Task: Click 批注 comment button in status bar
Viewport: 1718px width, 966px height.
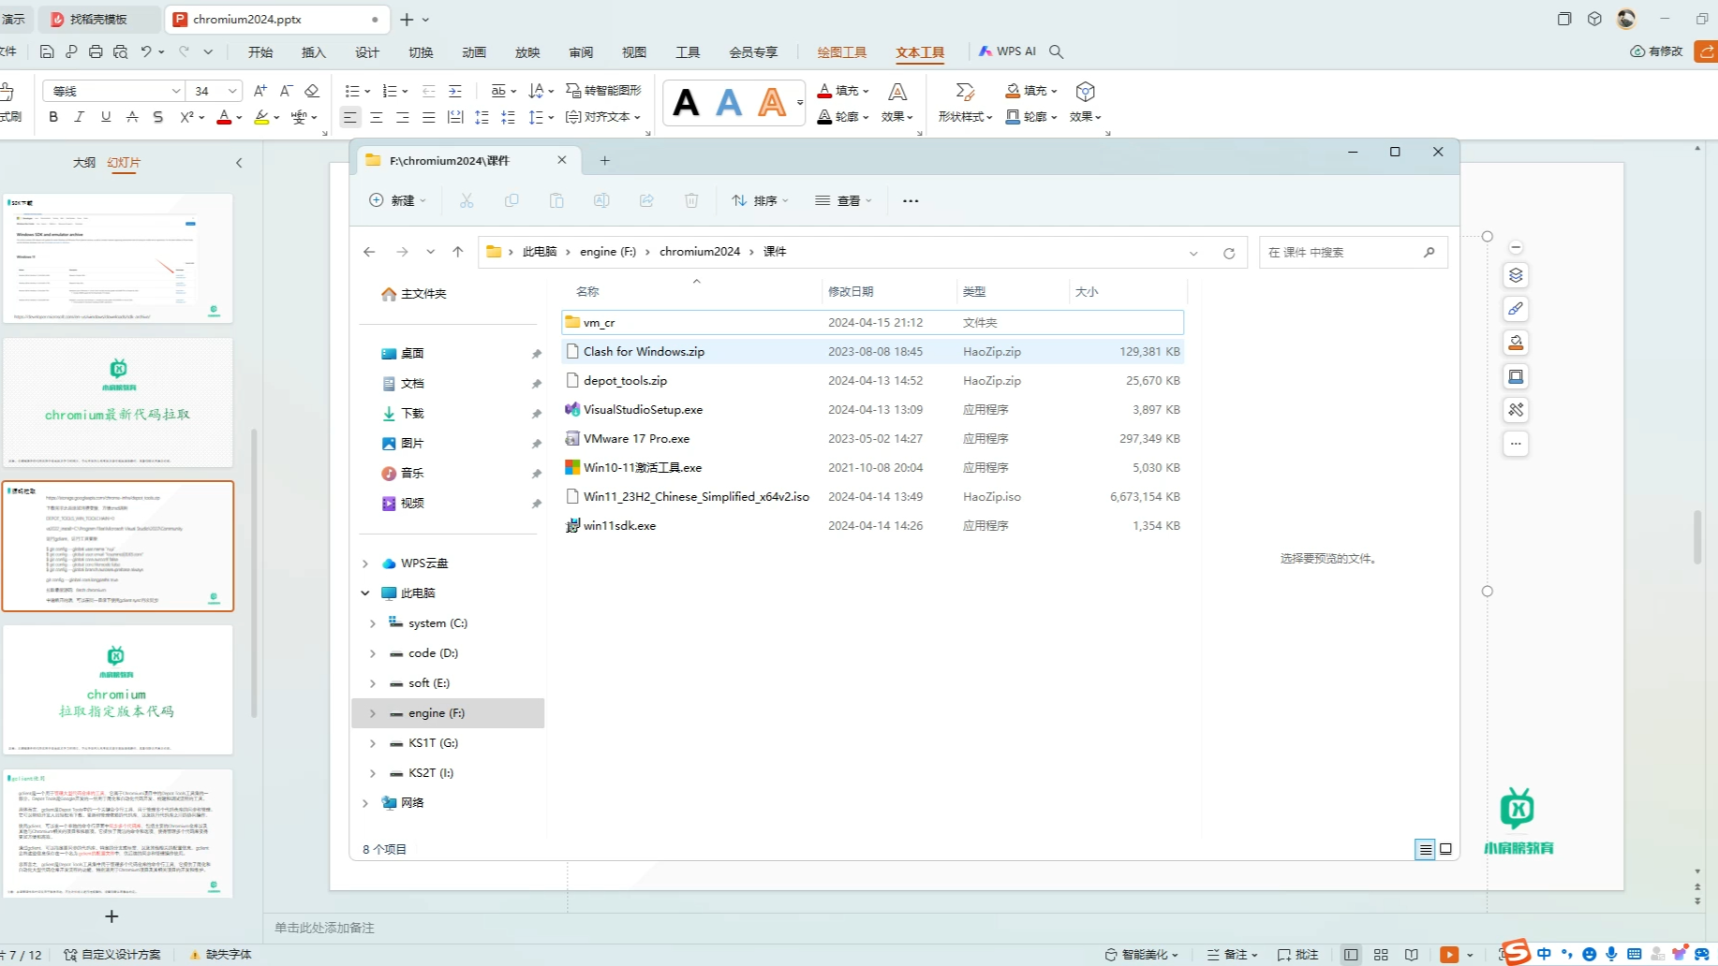Action: [1298, 955]
